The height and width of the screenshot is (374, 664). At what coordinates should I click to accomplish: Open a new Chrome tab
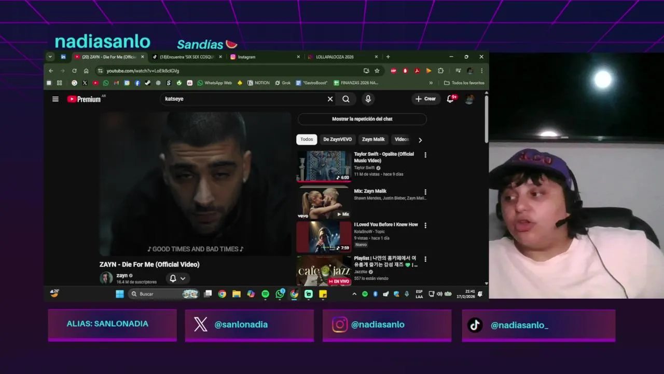click(x=388, y=57)
